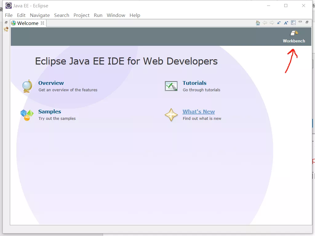Maximize the Eclipse window
Screen dimensions: 315x236
(x=286, y=6)
